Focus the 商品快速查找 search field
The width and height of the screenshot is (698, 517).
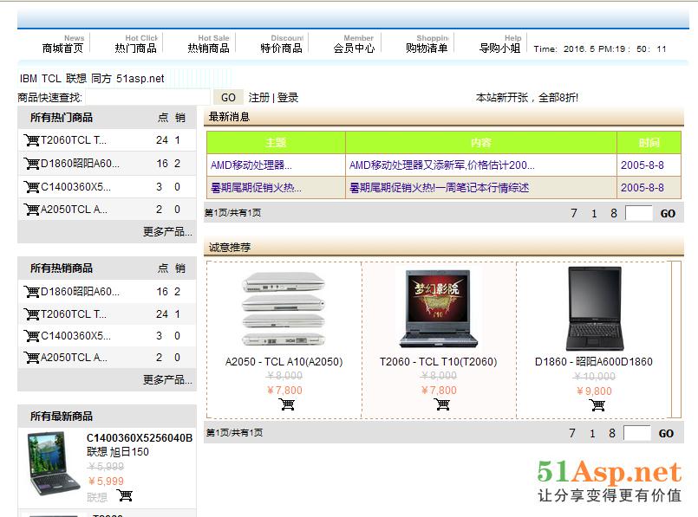pyautogui.click(x=147, y=97)
